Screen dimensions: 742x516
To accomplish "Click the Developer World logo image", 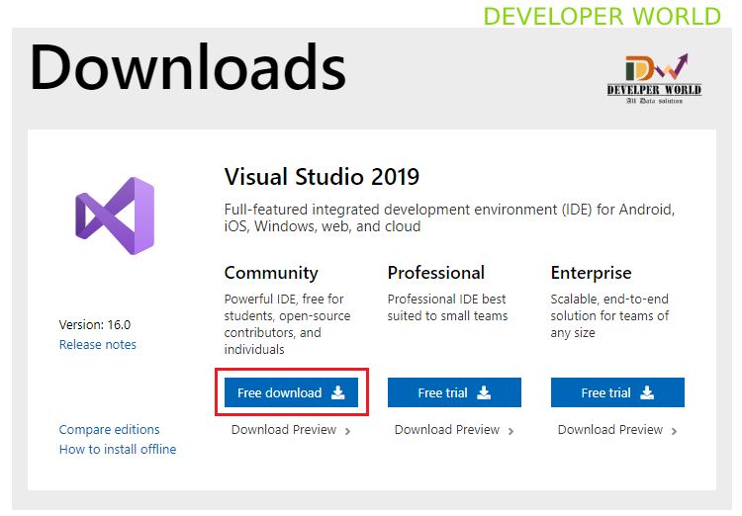I will 655,78.
